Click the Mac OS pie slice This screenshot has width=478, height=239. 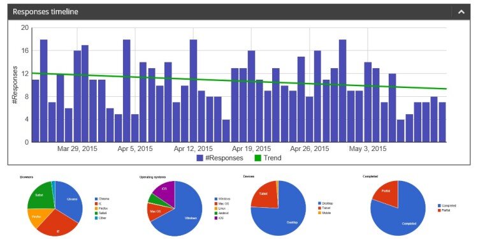point(155,211)
